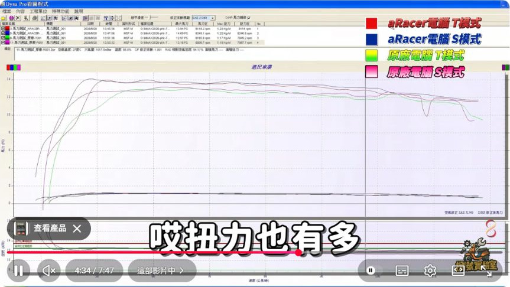
Task: Click the X delete toolbar icon
Action: [x=18, y=18]
